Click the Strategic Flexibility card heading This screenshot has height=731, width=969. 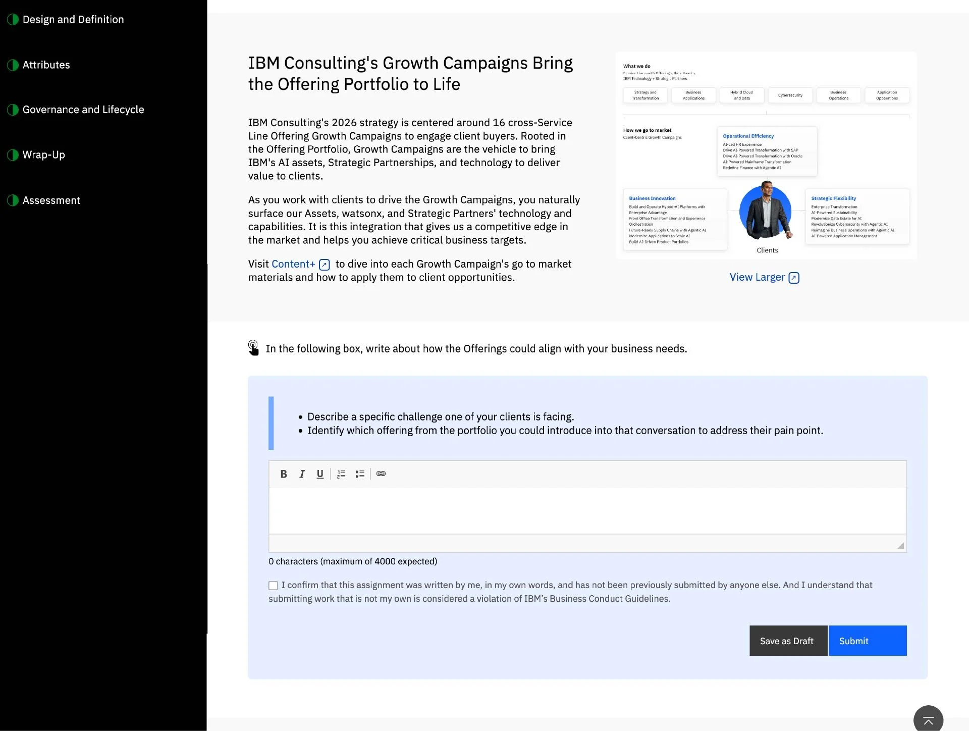click(833, 198)
